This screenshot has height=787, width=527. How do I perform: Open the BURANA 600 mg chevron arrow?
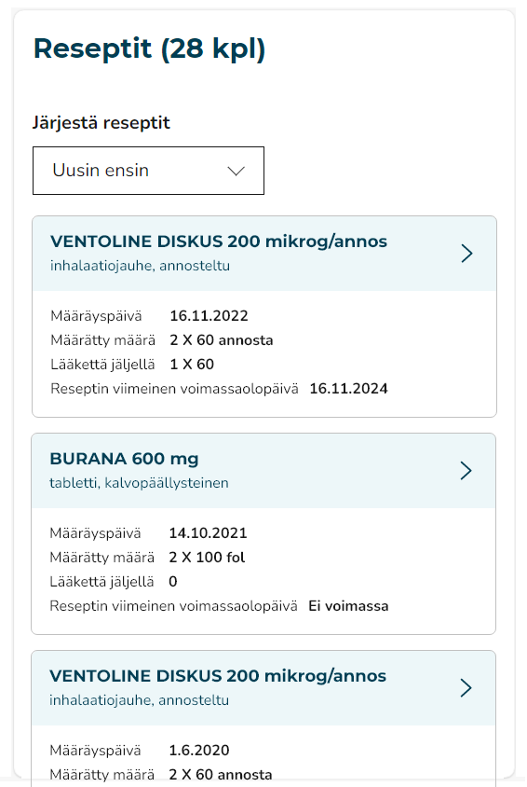pos(466,471)
